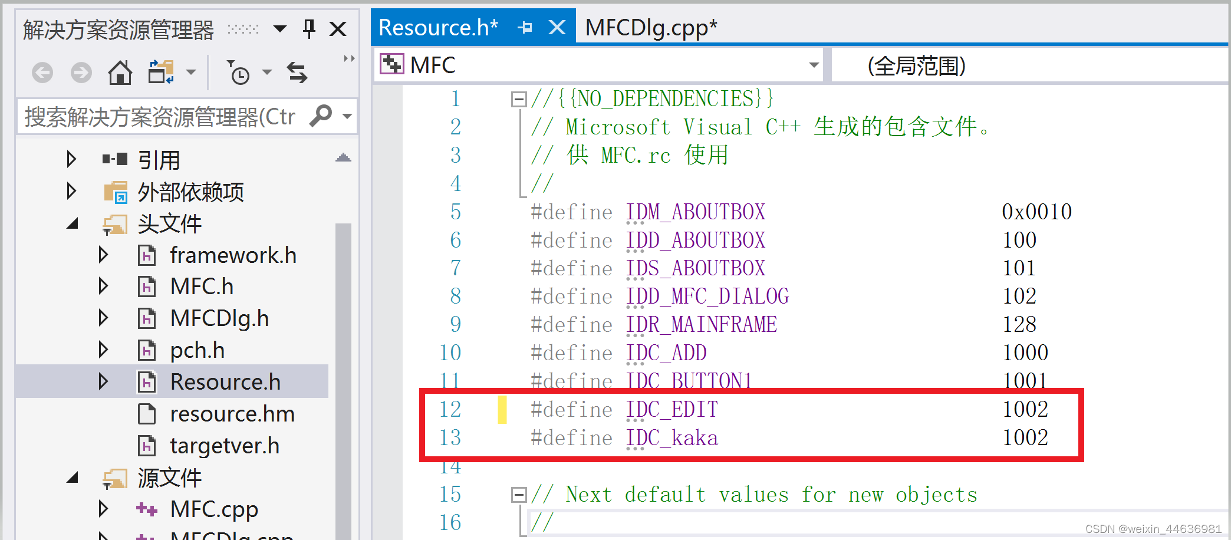Expand the framework.h tree item
Image resolution: width=1231 pixels, height=540 pixels.
pos(104,255)
